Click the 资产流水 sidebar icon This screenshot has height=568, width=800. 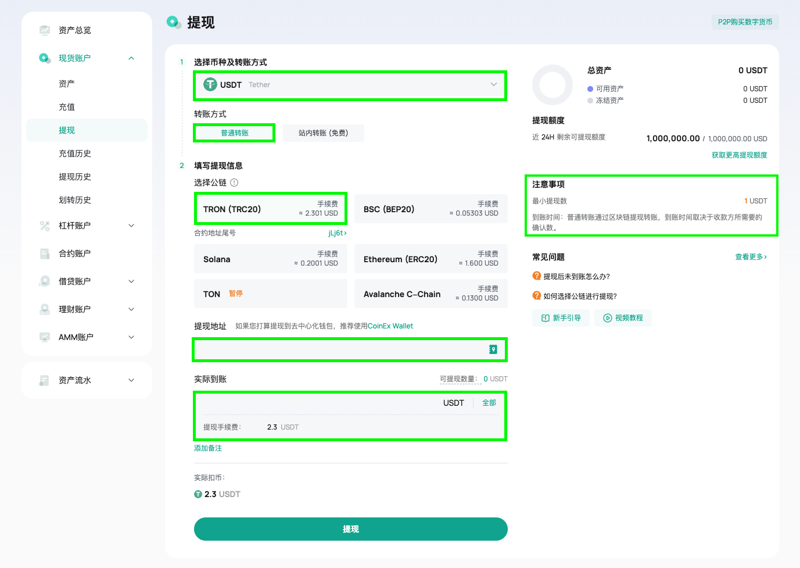click(x=45, y=380)
